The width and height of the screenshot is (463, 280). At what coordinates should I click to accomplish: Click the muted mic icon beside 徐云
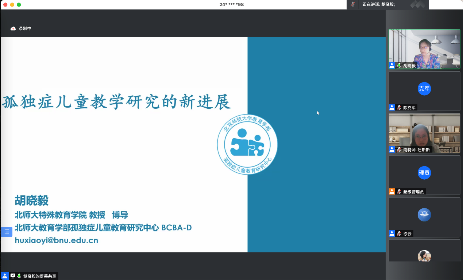(x=399, y=234)
